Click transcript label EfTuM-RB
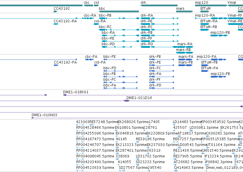Screen dimensions: 243x172 pyautogui.click(x=209, y=27)
